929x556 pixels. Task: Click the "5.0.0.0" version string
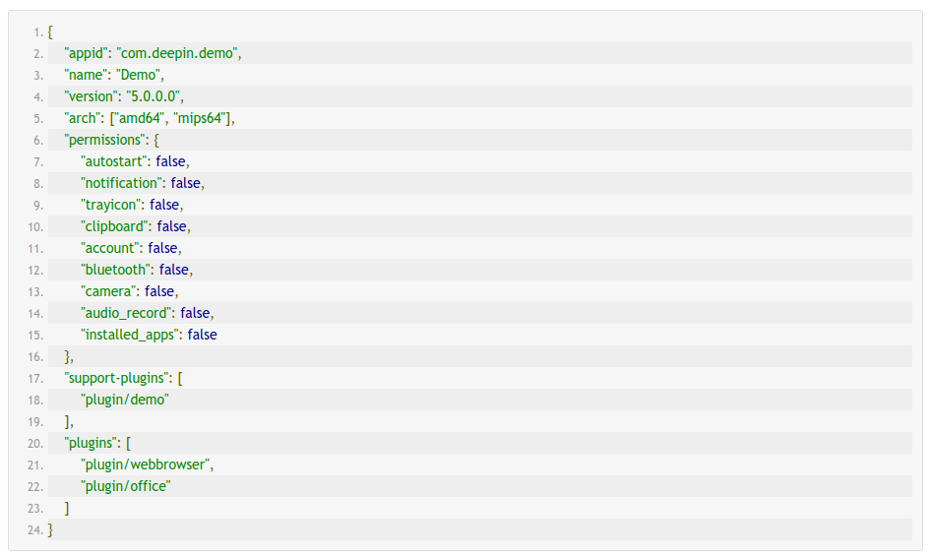point(155,96)
